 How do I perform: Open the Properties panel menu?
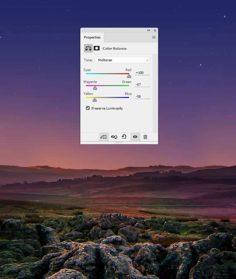(x=154, y=37)
